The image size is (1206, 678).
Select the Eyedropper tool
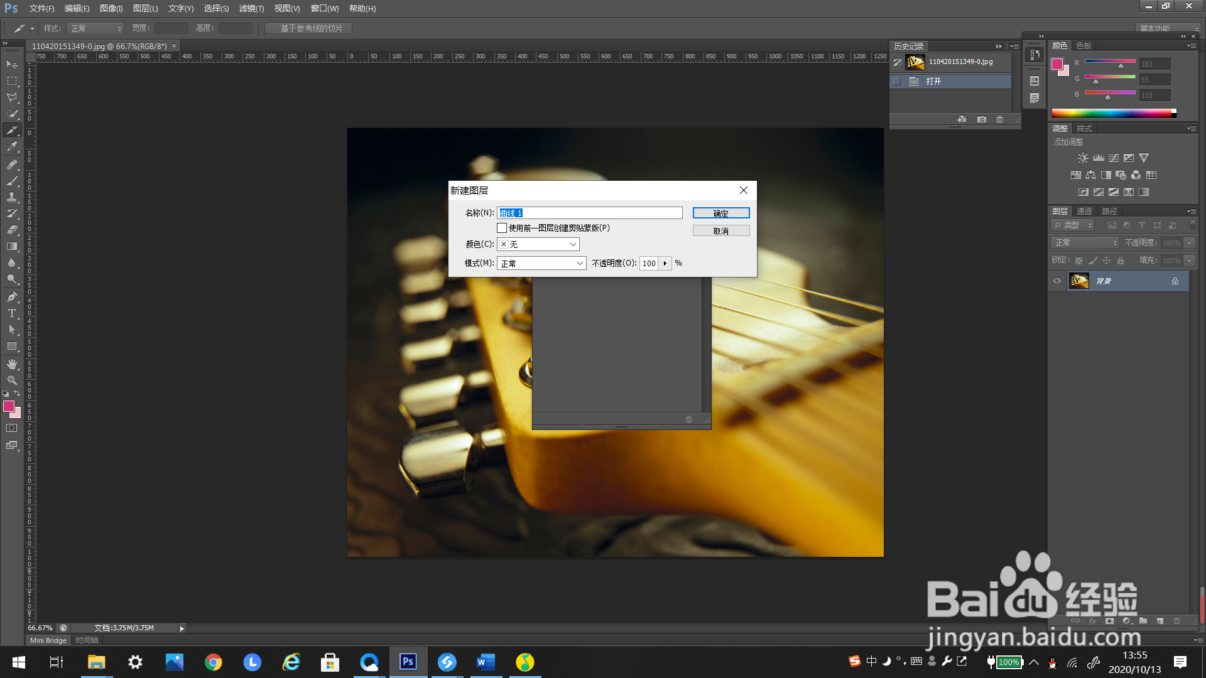point(12,147)
